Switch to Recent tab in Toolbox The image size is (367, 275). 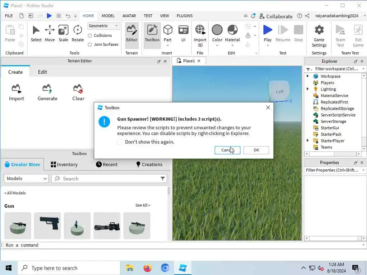107,164
